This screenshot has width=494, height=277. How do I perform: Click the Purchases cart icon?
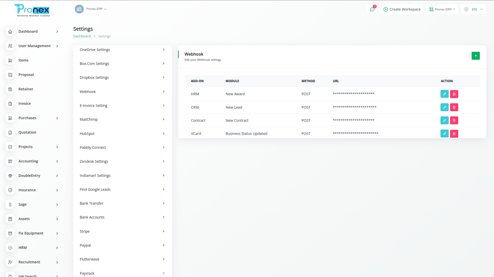(x=10, y=118)
